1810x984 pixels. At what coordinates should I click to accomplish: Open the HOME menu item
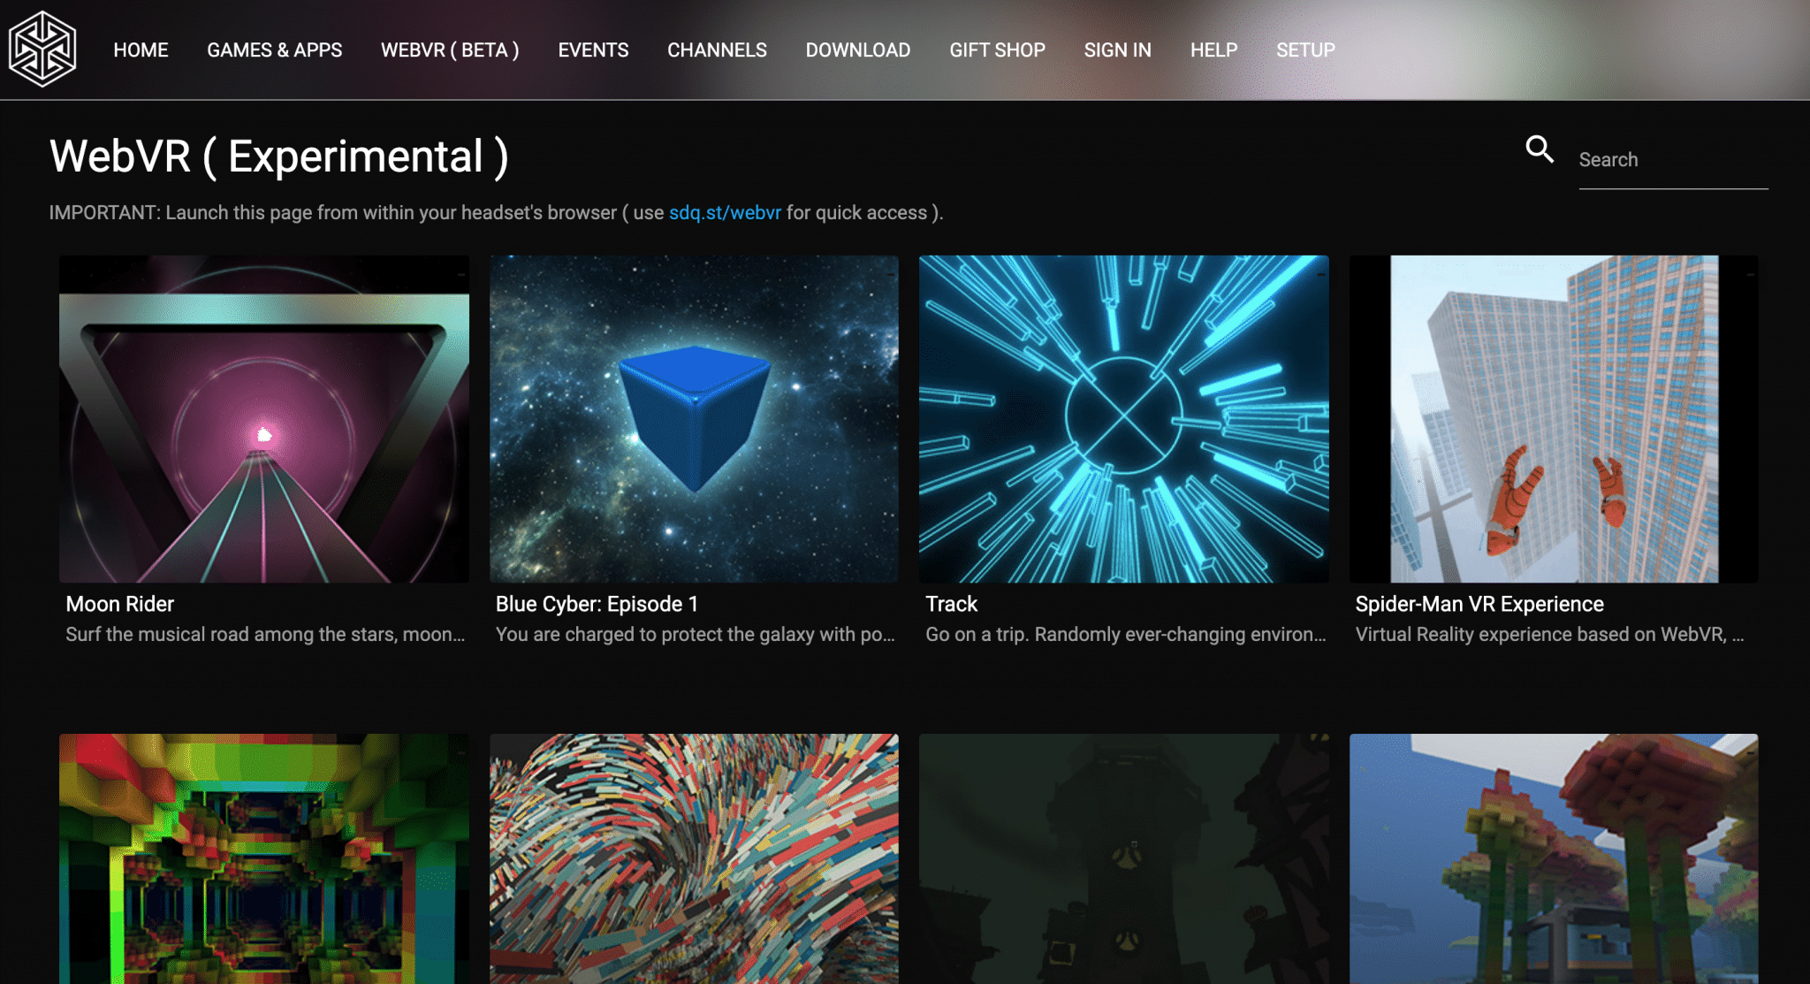click(x=141, y=50)
